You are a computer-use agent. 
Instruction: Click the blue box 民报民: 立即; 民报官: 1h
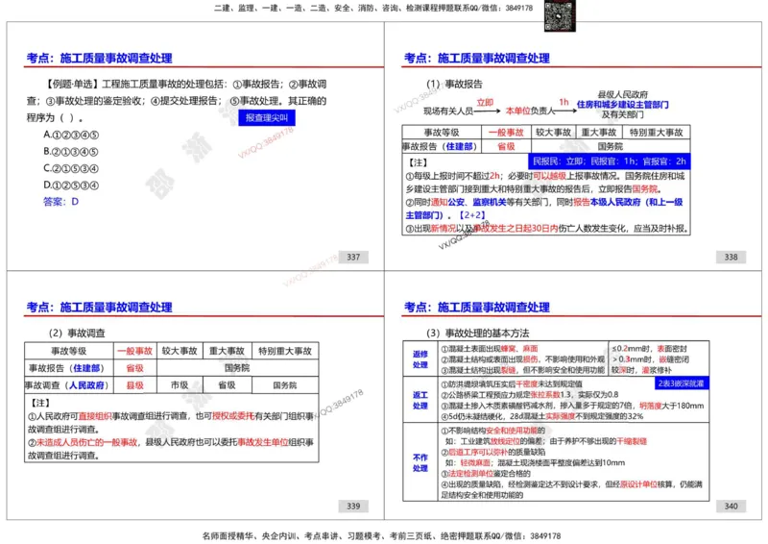point(610,161)
